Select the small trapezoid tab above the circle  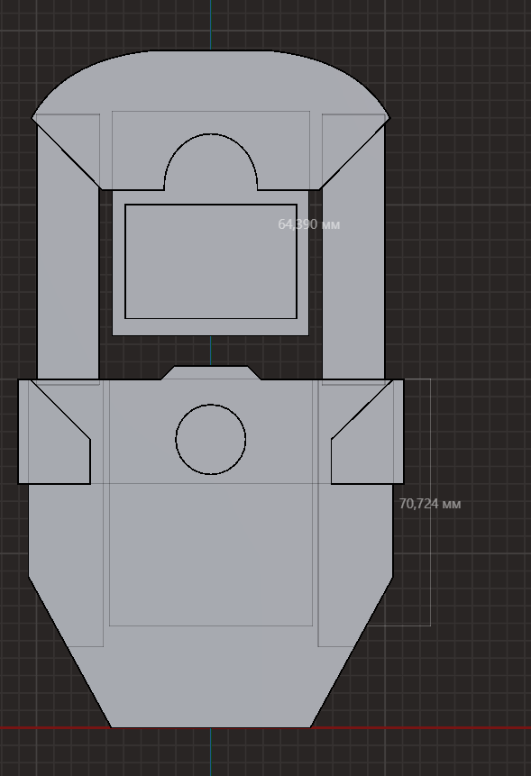210,372
